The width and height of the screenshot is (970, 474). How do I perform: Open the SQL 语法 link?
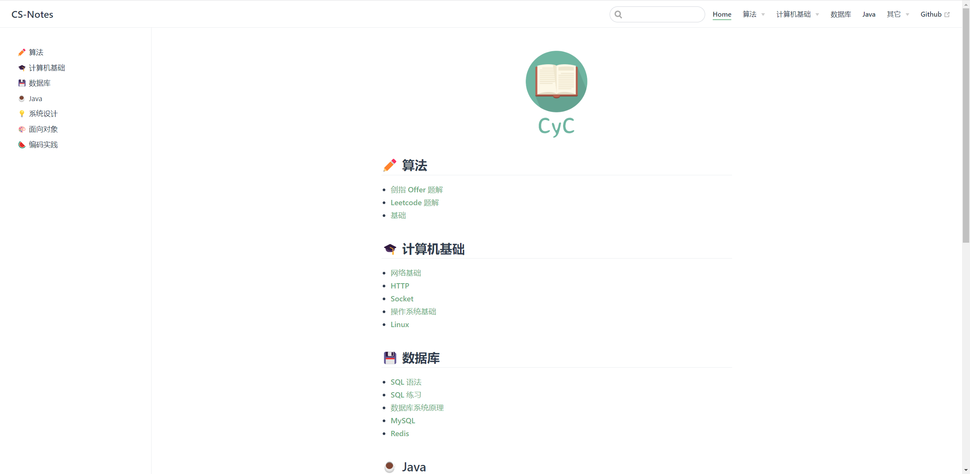point(406,382)
